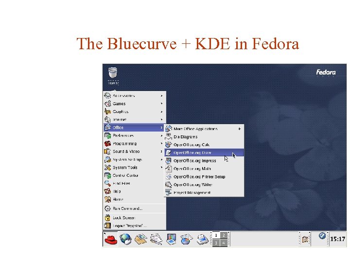The width and height of the screenshot is (350, 263).
Task: Launch the spreadsheet pie chart icon in panel
Action: tap(186, 239)
